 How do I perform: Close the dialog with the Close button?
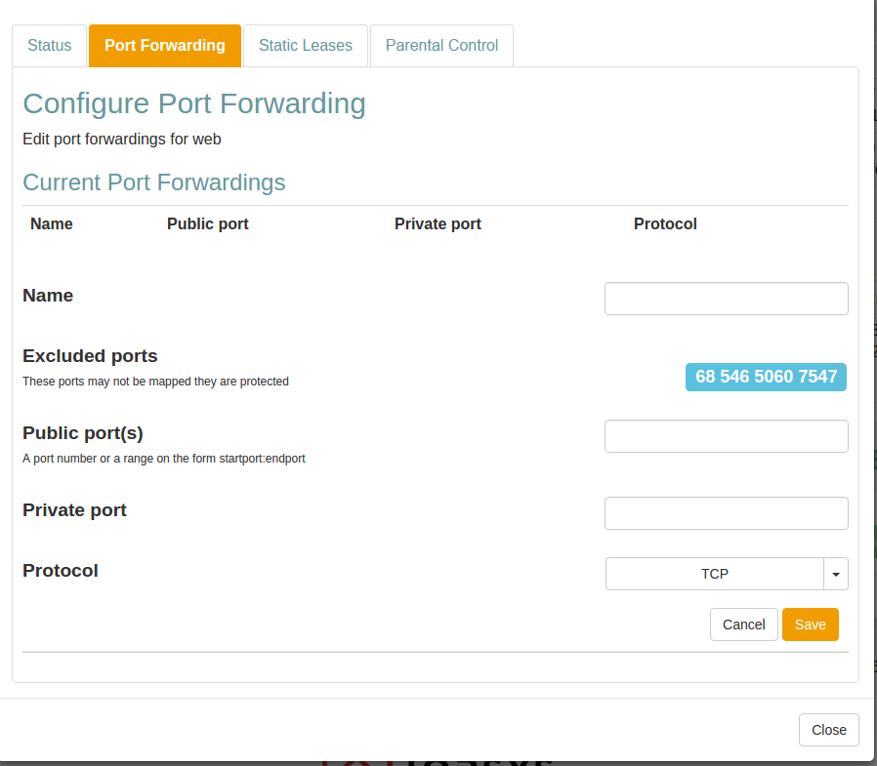(828, 730)
